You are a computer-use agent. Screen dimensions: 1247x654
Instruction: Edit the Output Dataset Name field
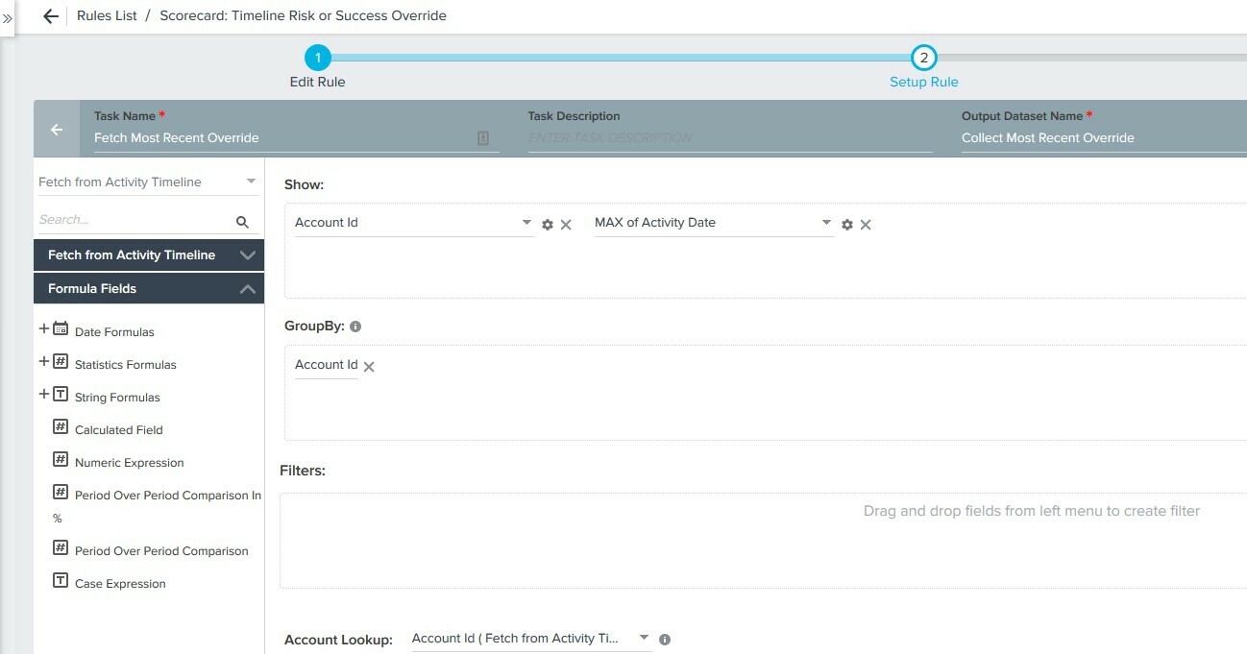click(x=1104, y=138)
